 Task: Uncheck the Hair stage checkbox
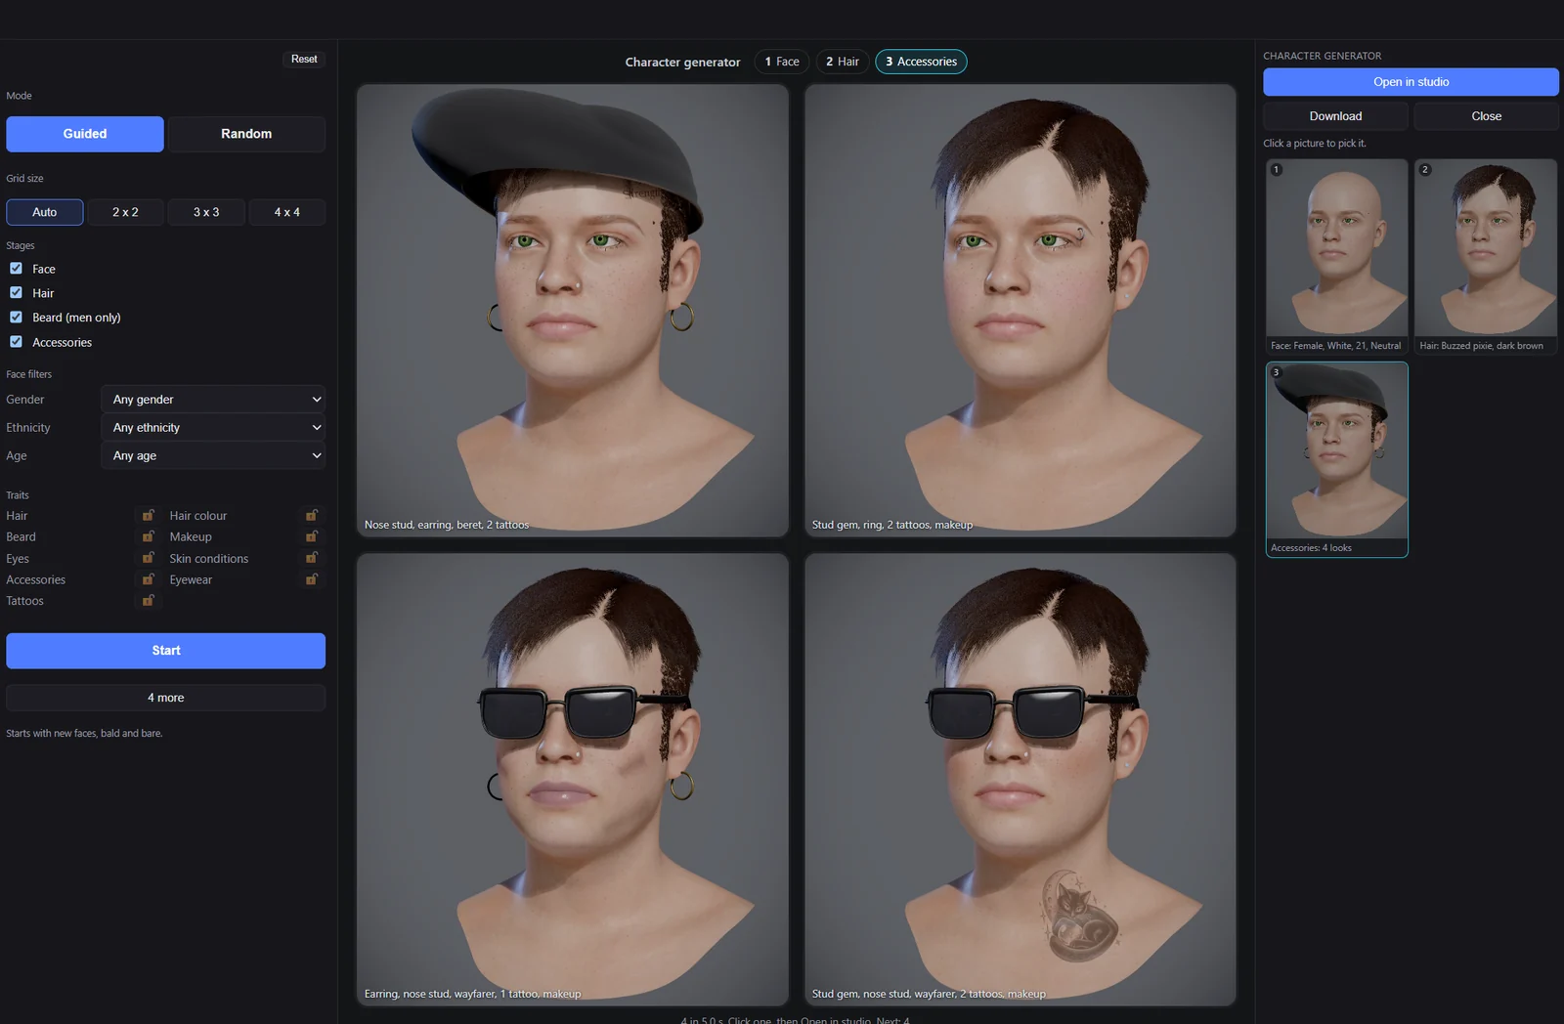click(x=16, y=292)
